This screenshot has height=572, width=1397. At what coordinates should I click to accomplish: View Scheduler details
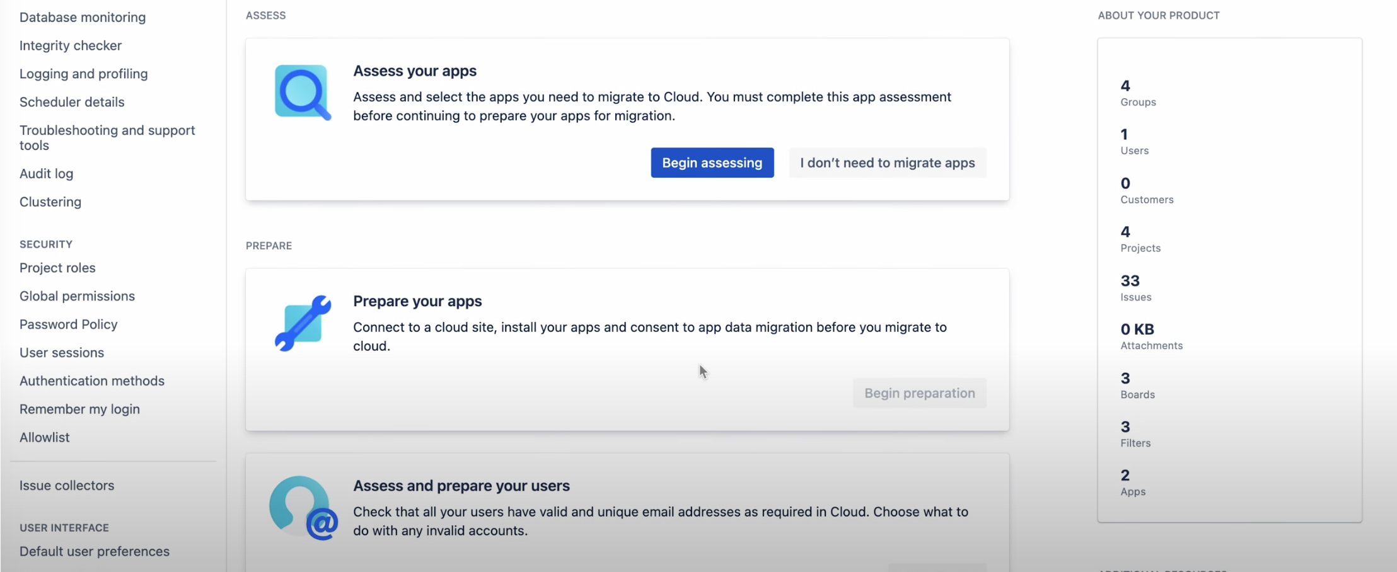71,101
